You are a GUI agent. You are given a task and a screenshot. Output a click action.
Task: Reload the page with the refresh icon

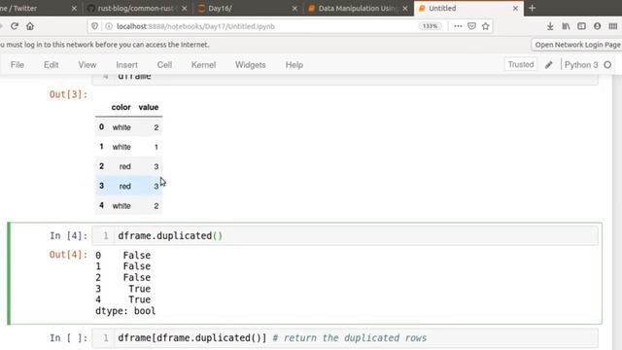point(15,26)
